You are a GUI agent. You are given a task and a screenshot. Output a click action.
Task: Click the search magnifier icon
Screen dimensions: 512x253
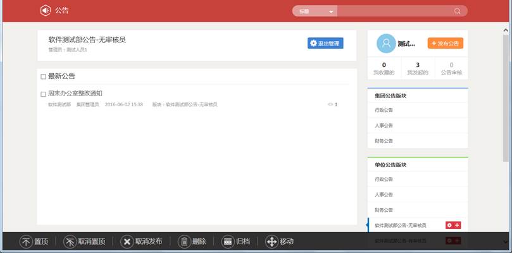point(458,11)
